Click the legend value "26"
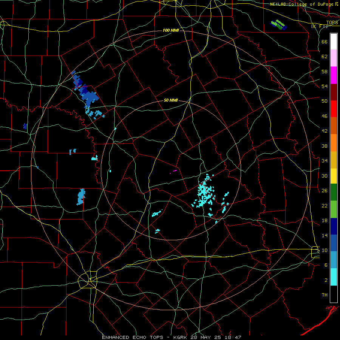Viewport: 340px width, 340px height. pyautogui.click(x=325, y=191)
